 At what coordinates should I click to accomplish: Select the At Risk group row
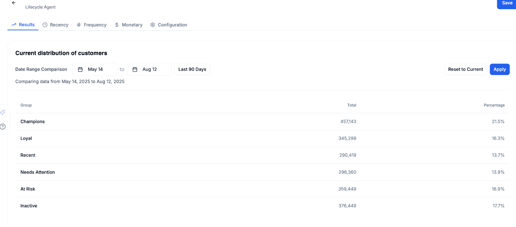(x=28, y=189)
